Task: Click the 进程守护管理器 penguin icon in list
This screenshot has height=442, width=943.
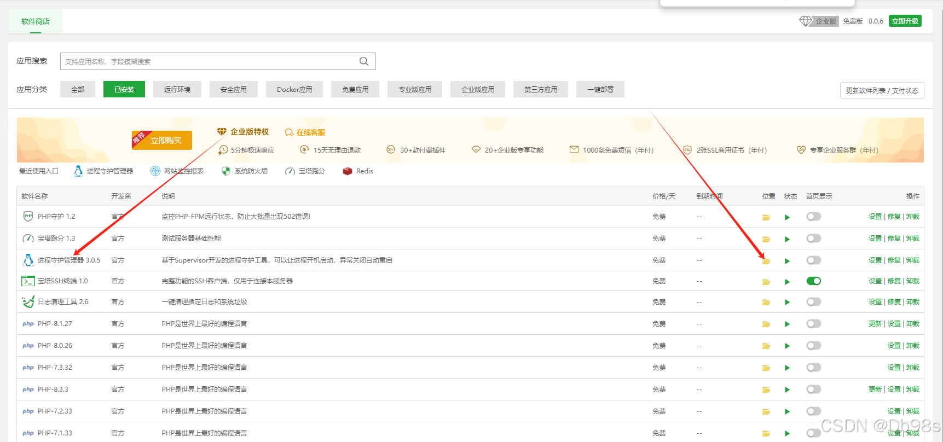Action: pyautogui.click(x=28, y=260)
